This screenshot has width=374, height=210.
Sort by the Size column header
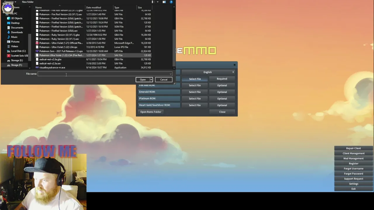pos(144,8)
